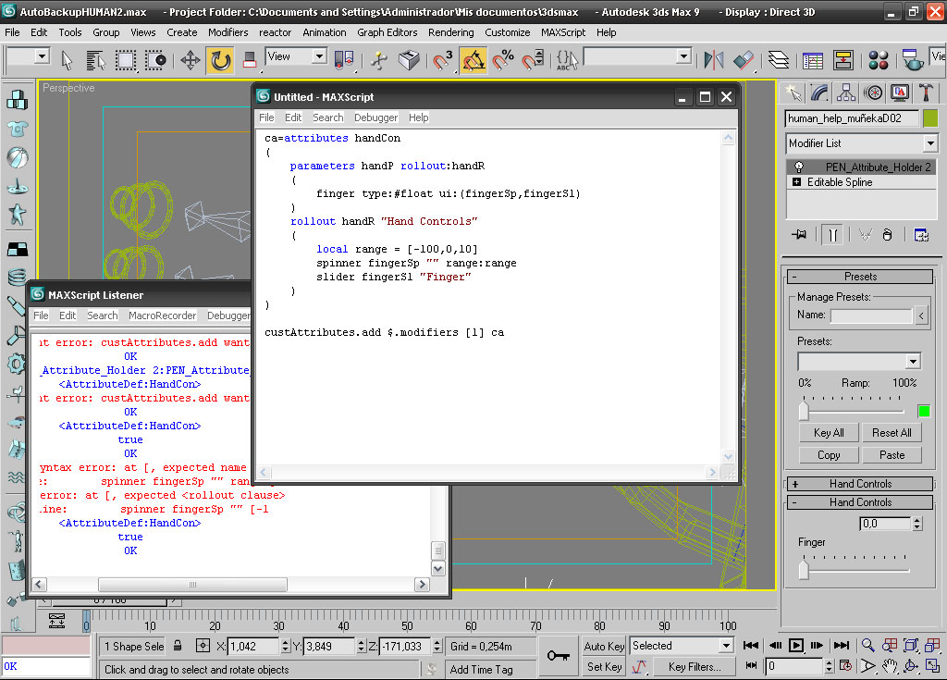Play the animation

coord(796,646)
